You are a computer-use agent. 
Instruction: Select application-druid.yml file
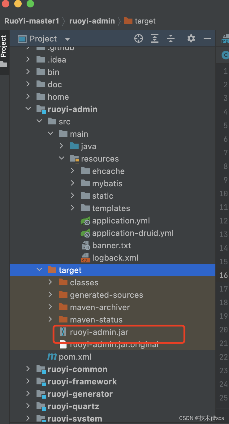[133, 233]
